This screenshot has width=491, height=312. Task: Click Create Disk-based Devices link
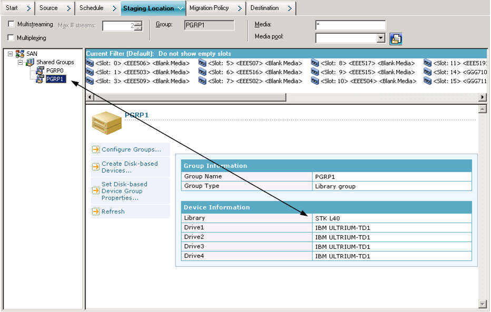130,167
